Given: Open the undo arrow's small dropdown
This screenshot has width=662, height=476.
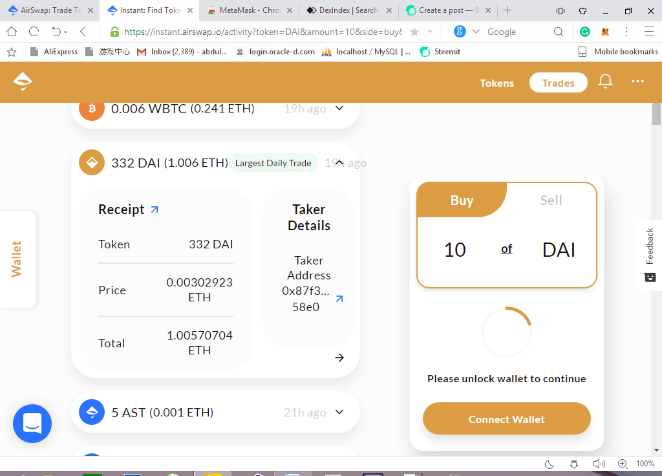Looking at the screenshot, I should click(x=65, y=32).
